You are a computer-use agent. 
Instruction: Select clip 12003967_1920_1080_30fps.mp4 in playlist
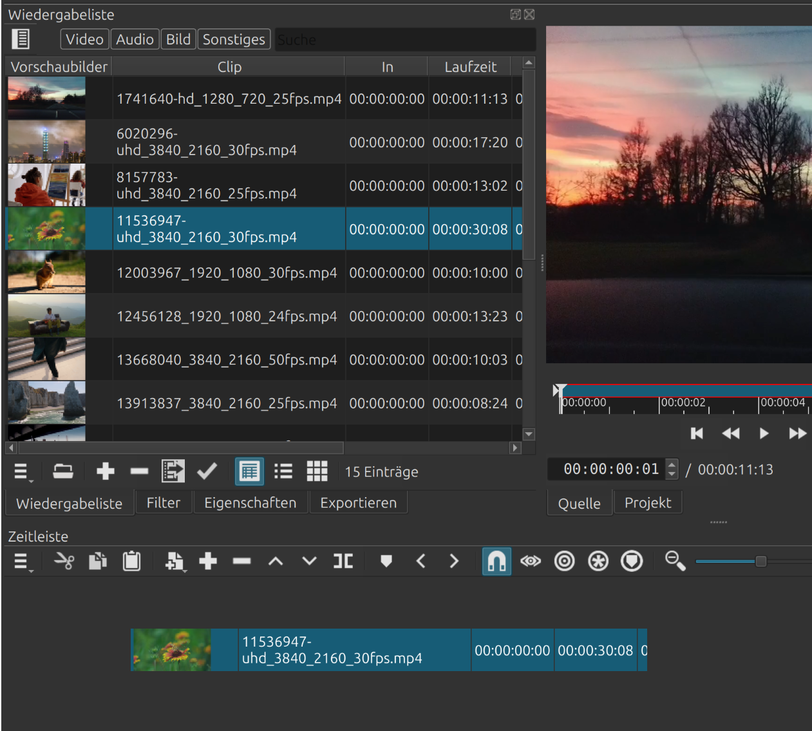[x=227, y=273]
